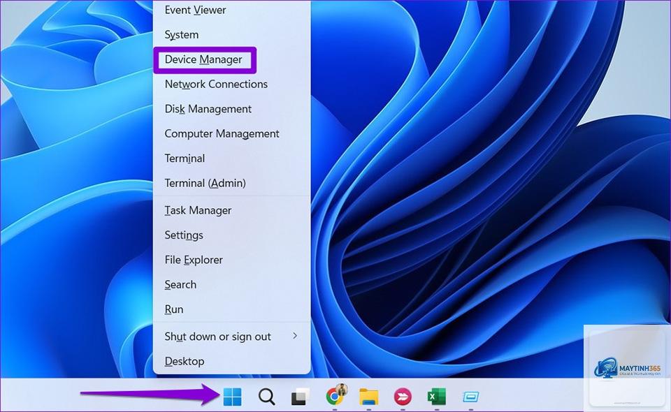Open File Explorer folder icon on taskbar
The height and width of the screenshot is (412, 671).
(368, 397)
